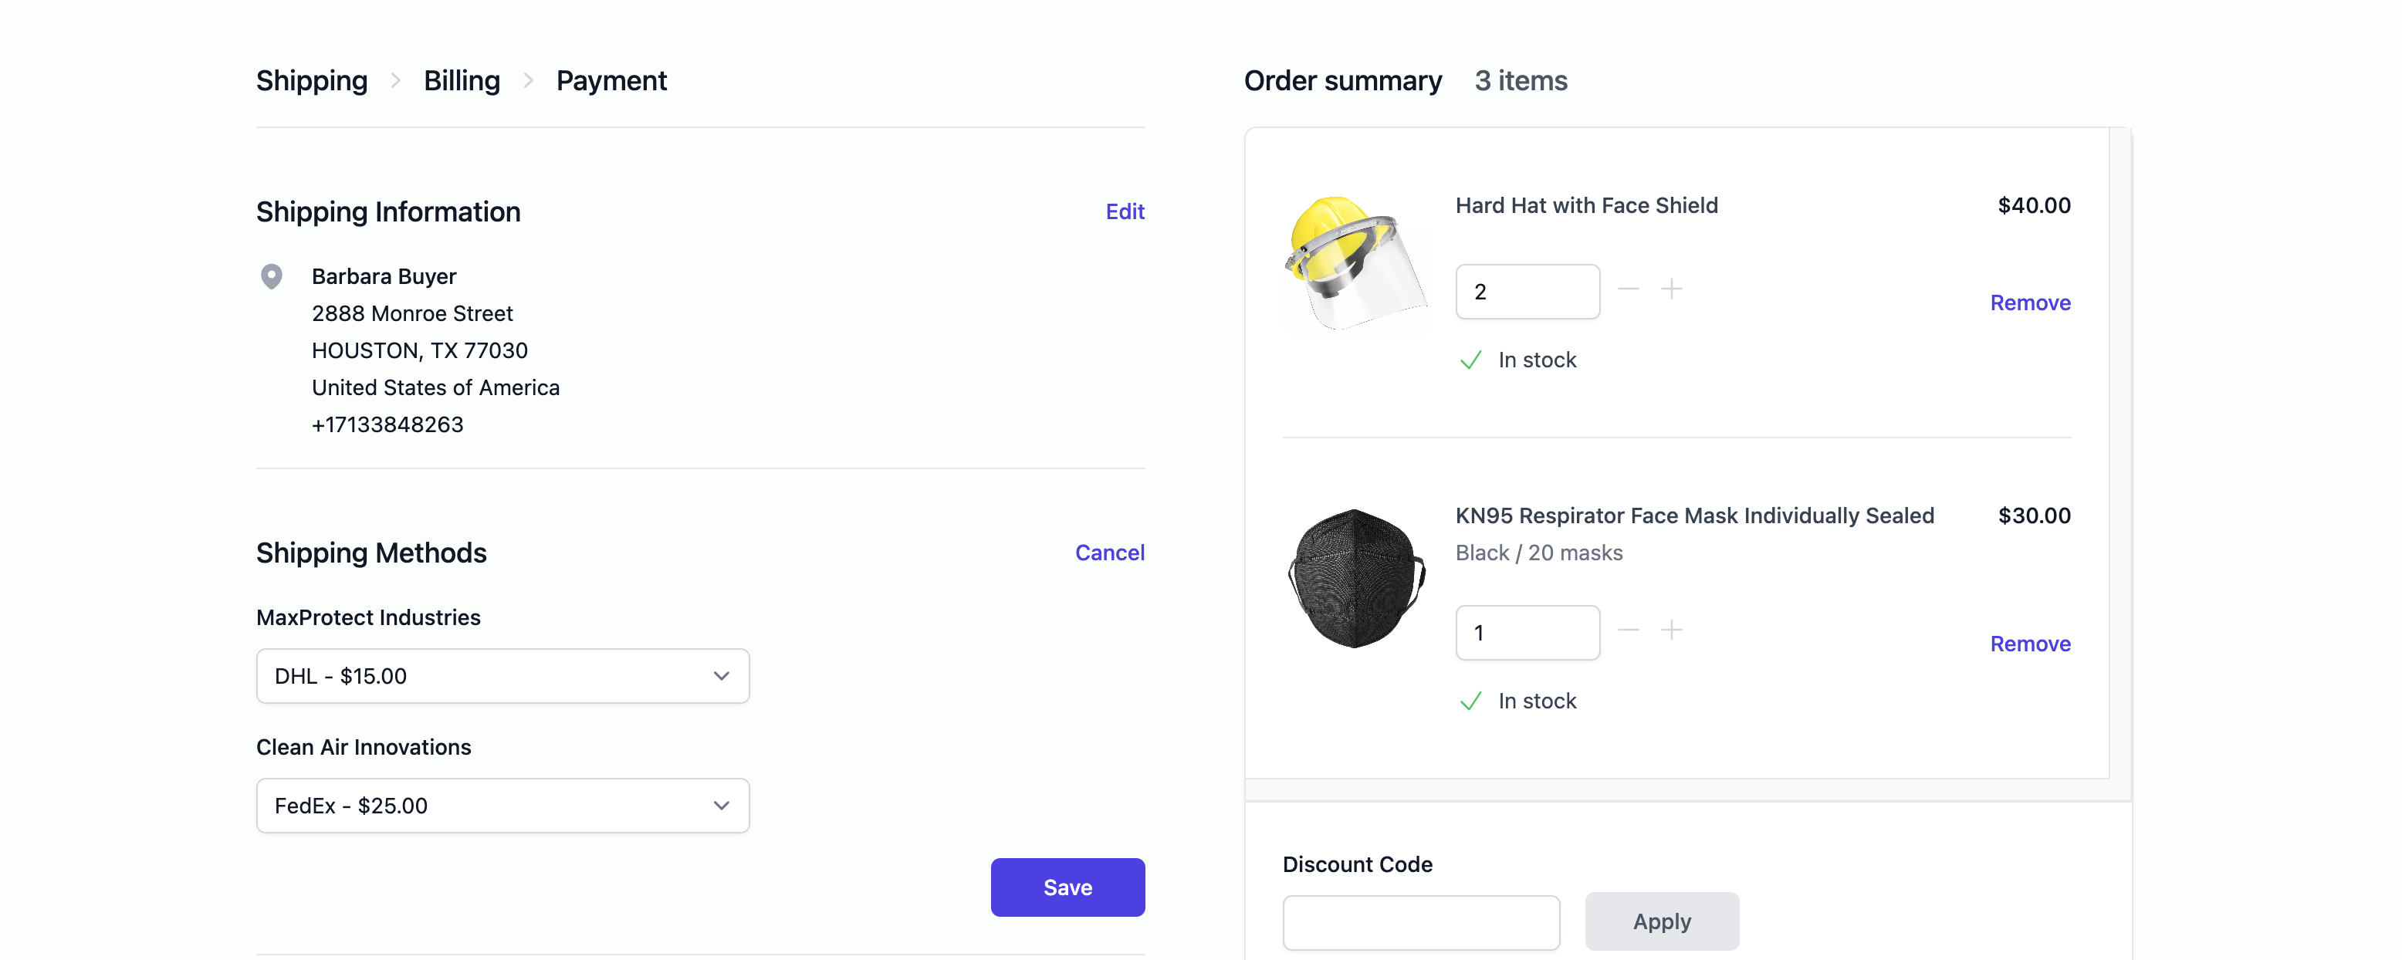Click the breadcrumb chevron after Billing
The image size is (2402, 960).
(x=529, y=81)
